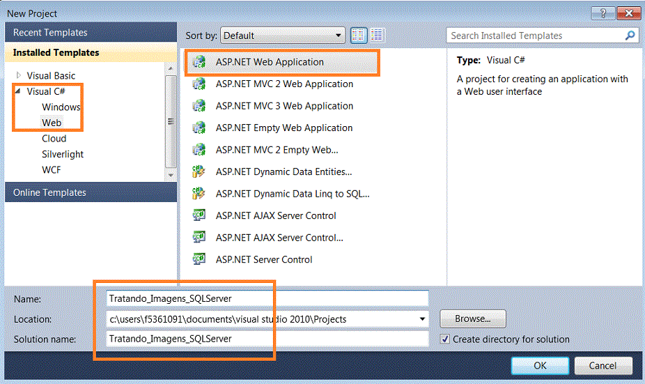Image resolution: width=645 pixels, height=384 pixels.
Task: Click the project Name input field
Action: tap(267, 298)
